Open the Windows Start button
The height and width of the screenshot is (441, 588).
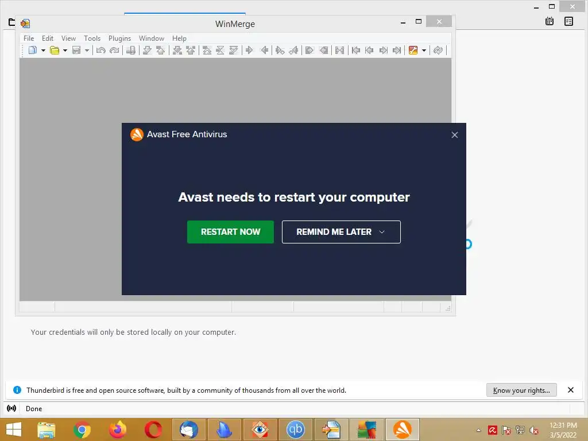point(14,430)
